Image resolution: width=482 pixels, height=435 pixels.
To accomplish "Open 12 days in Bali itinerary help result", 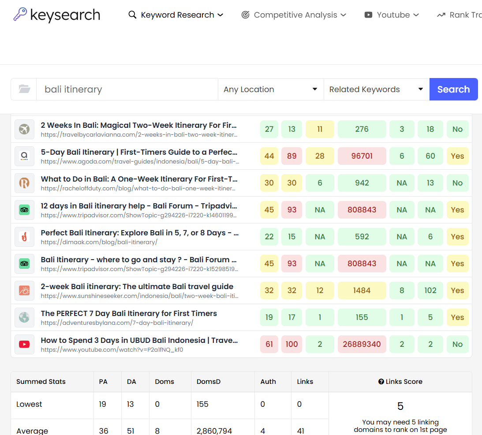I will [139, 206].
